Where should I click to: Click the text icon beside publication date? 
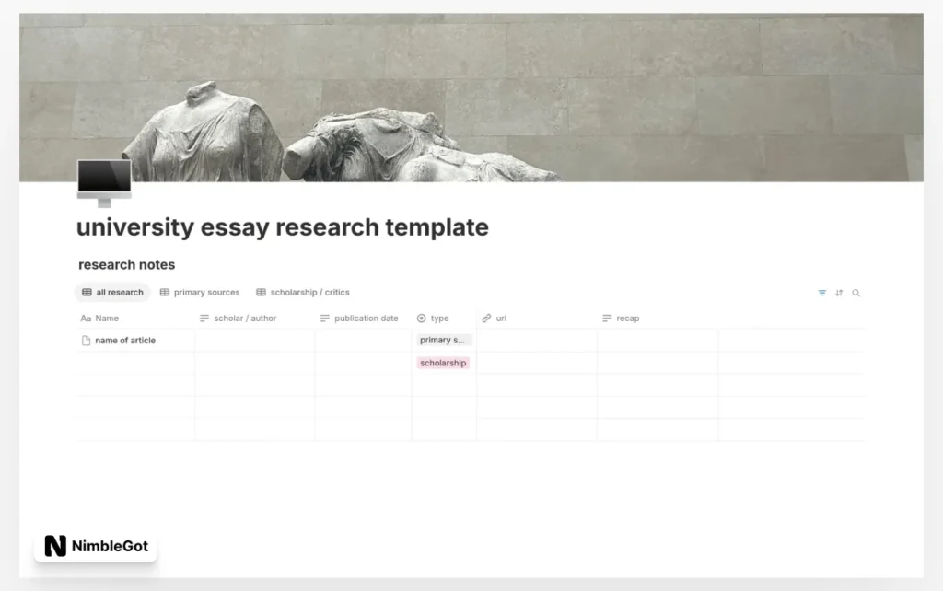tap(325, 318)
